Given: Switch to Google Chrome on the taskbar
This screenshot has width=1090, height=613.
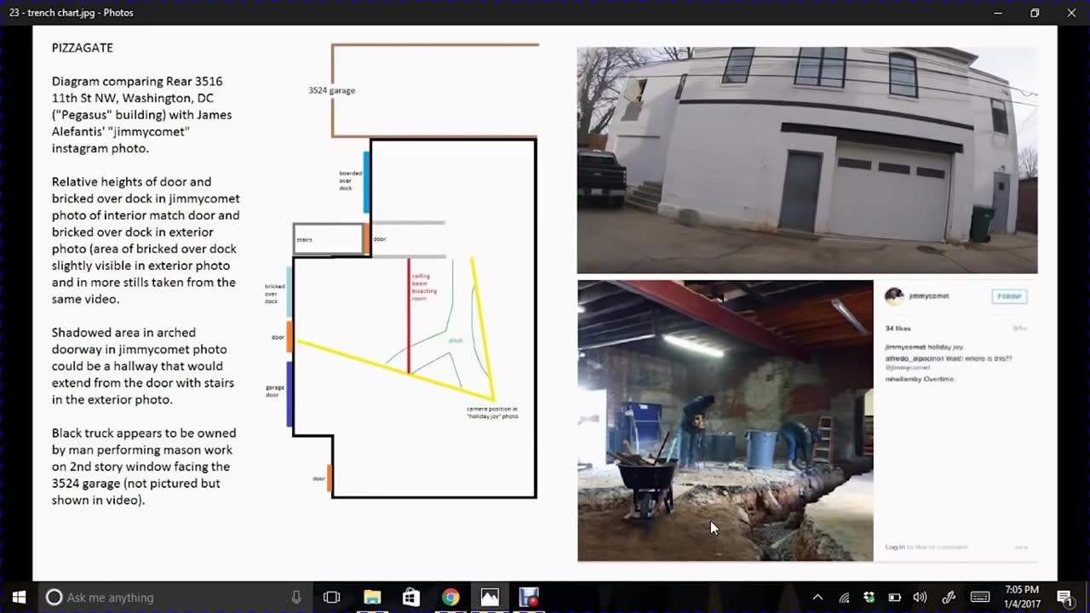Looking at the screenshot, I should point(450,597).
